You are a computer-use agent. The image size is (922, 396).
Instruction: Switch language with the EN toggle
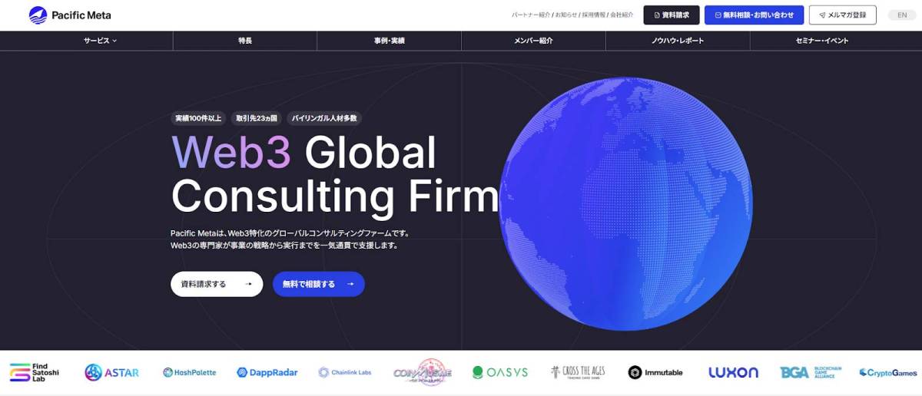tap(902, 15)
